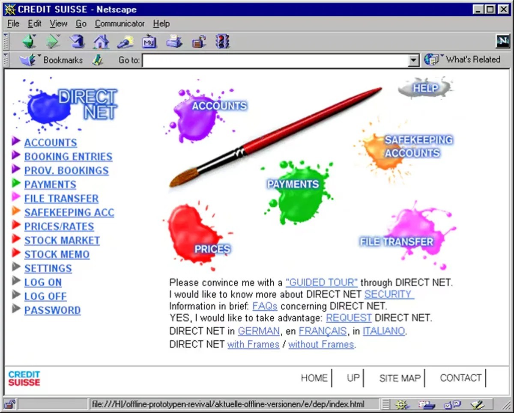Open Composer icon in component bar
The height and width of the screenshot is (413, 514).
coord(477,404)
